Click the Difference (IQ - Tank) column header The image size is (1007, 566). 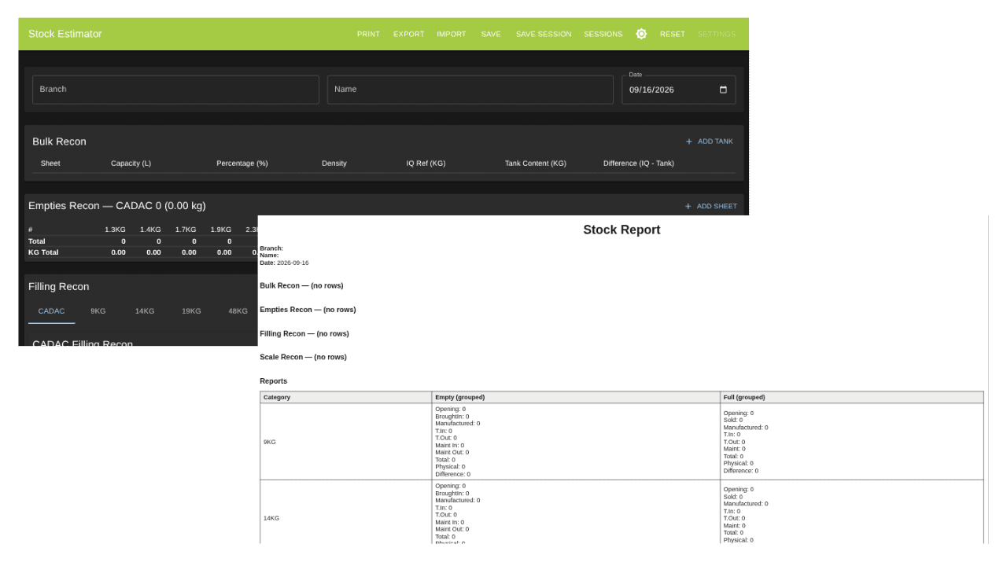[639, 164]
